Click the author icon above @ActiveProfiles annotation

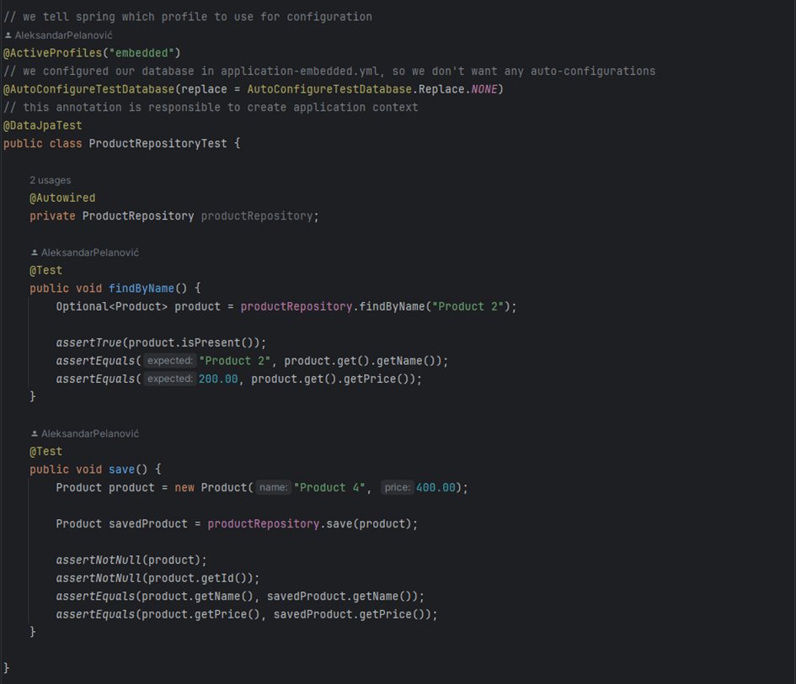point(8,35)
